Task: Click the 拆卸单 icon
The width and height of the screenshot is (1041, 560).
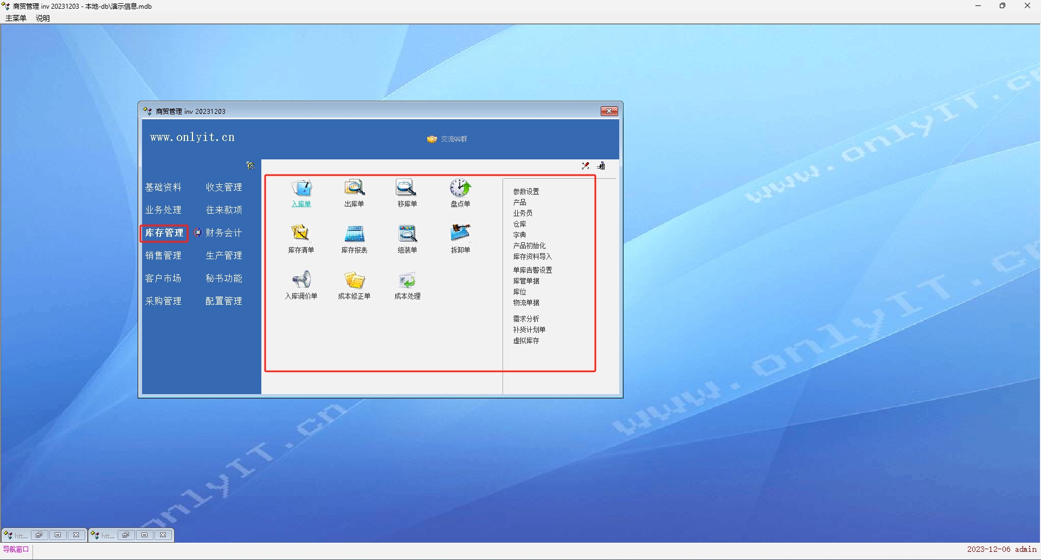Action: [x=460, y=234]
